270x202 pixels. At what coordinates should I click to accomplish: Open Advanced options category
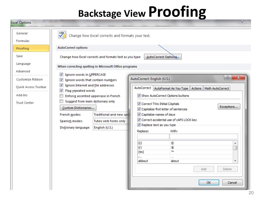click(31, 71)
